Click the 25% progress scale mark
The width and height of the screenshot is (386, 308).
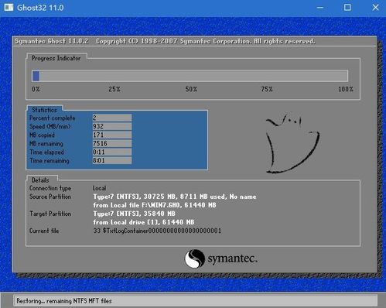(114, 89)
